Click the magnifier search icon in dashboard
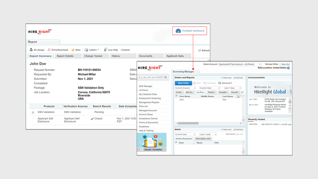This screenshot has width=318, height=179. (x=166, y=77)
